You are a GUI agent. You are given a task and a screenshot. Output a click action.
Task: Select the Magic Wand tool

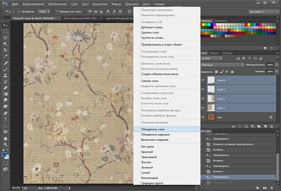point(5,44)
